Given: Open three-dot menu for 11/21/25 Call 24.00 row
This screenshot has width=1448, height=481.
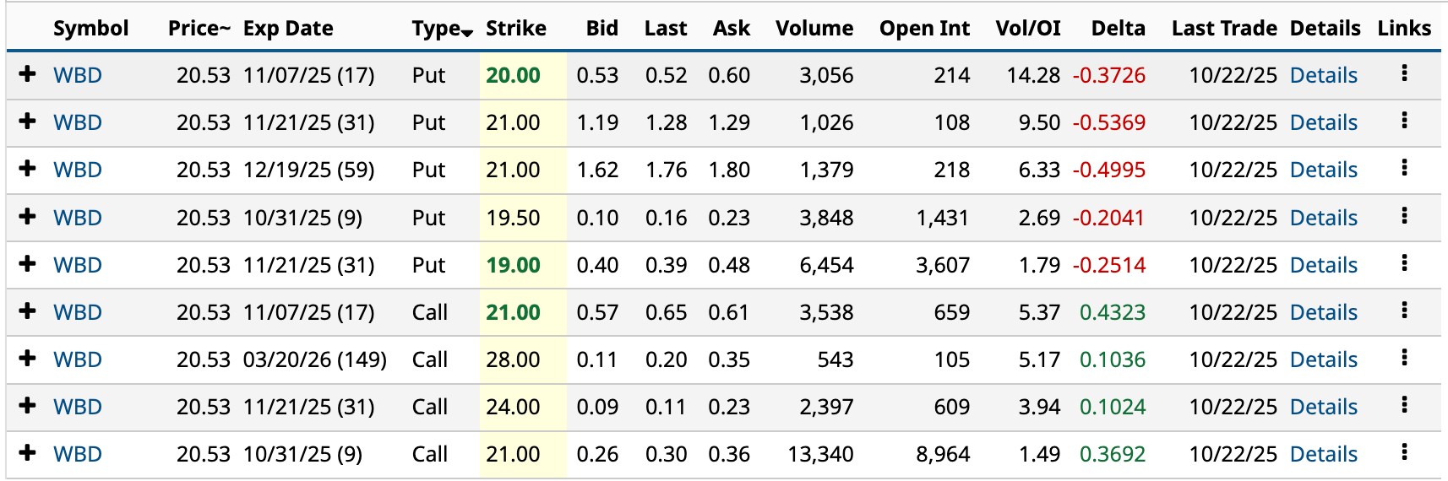Looking at the screenshot, I should click(1404, 405).
